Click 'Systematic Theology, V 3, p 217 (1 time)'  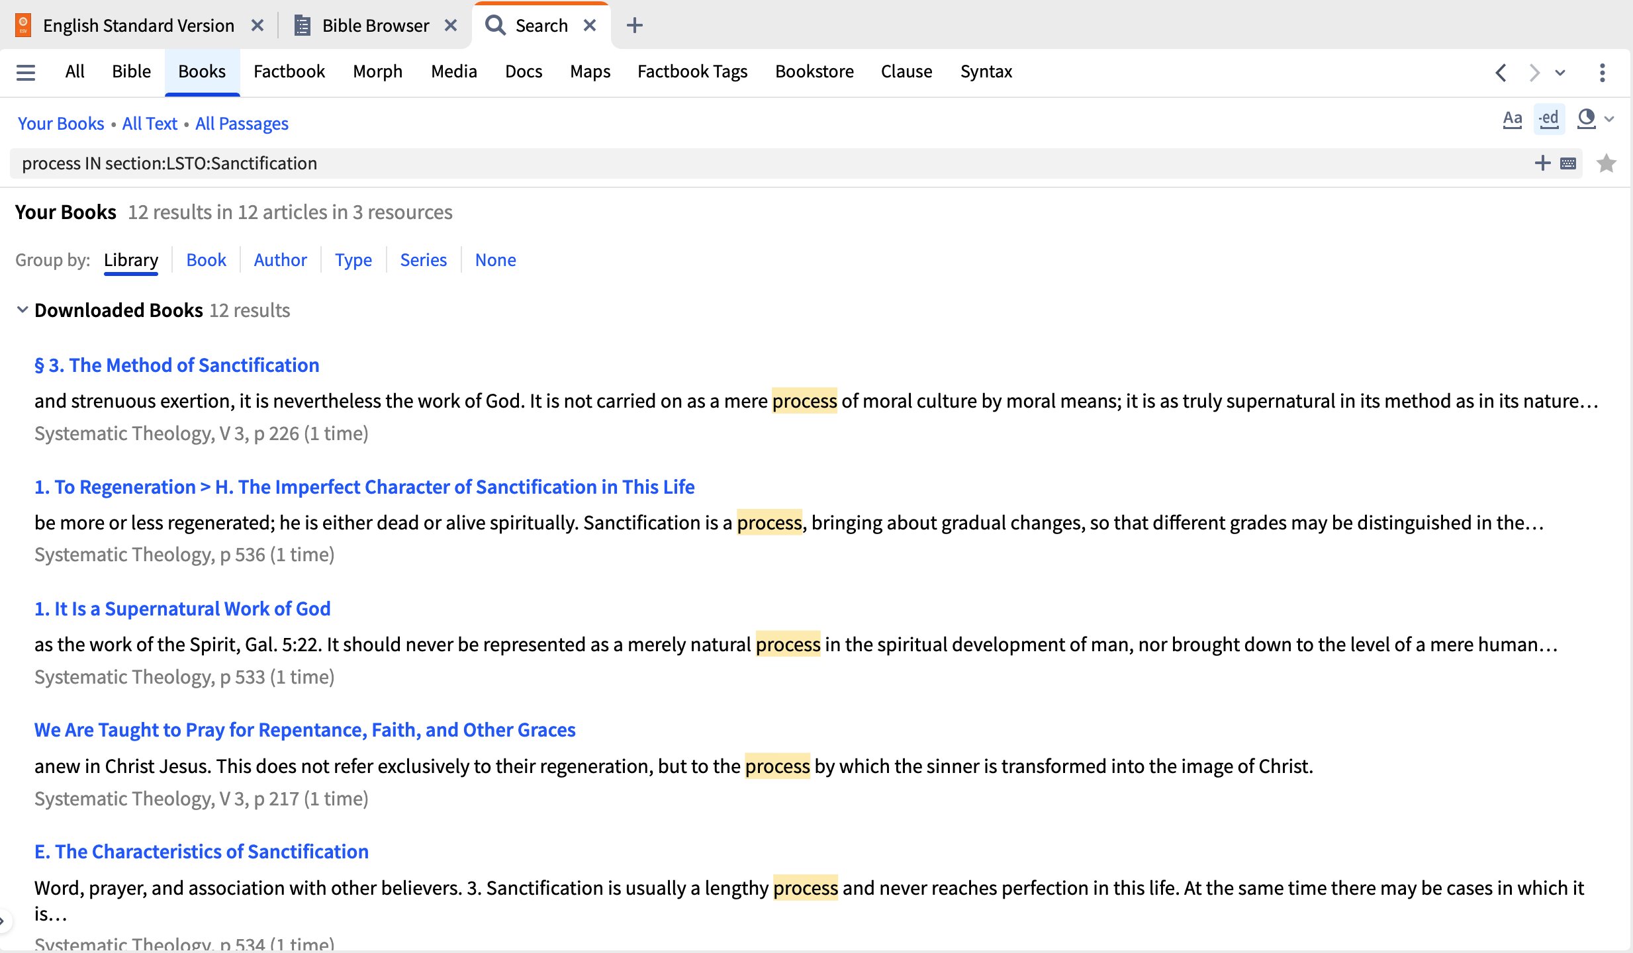[201, 799]
